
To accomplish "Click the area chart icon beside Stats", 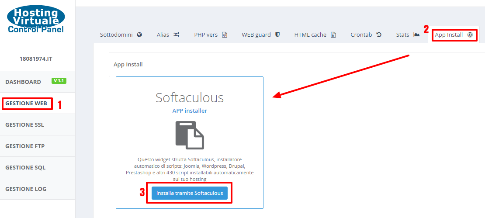I will coord(417,35).
